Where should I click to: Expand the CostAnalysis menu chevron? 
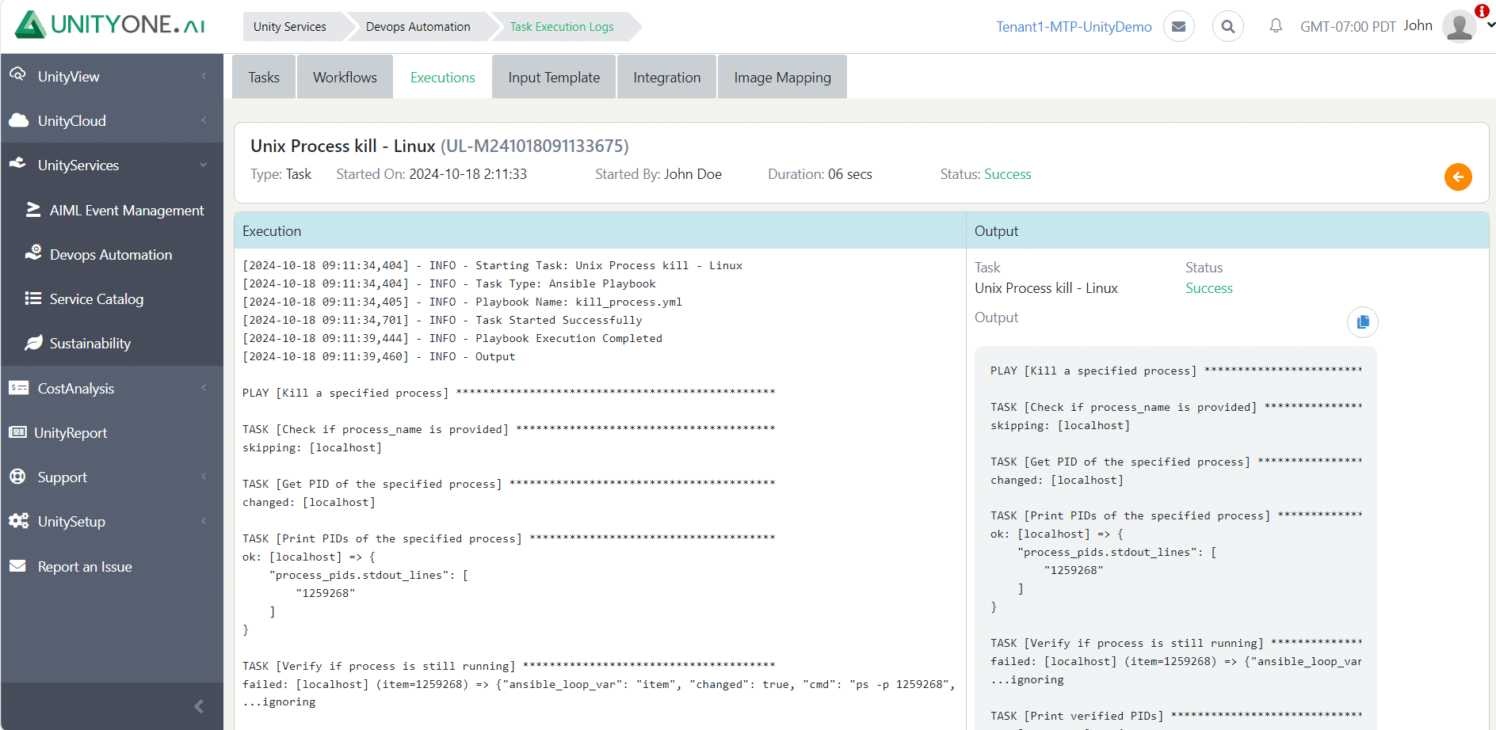pos(204,388)
